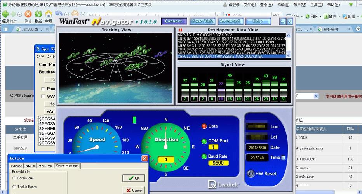Select the highlighted $GPGLL data line
This screenshot has width=362, height=194.
(232, 56)
